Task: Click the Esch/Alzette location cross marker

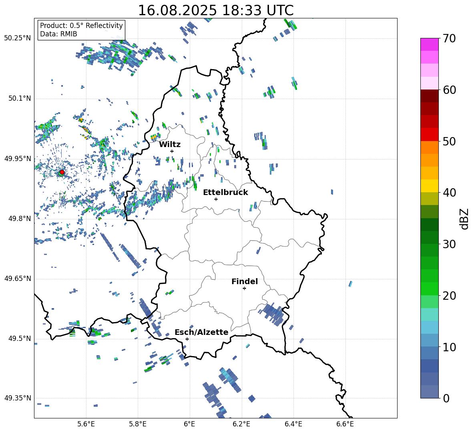Action: (x=187, y=339)
